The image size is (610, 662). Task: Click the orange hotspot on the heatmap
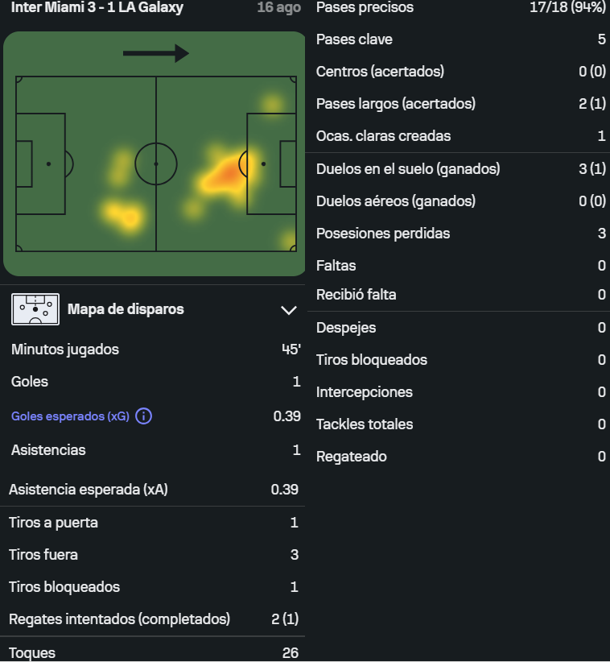[229, 171]
